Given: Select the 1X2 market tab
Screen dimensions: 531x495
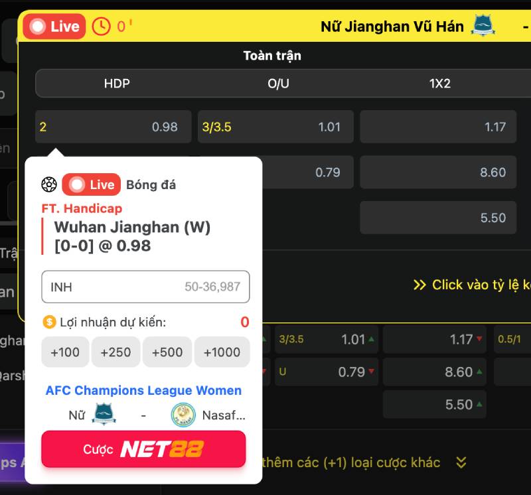Looking at the screenshot, I should pyautogui.click(x=440, y=84).
